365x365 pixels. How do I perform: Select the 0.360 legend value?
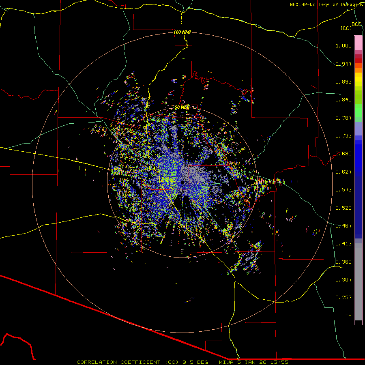coord(344,262)
